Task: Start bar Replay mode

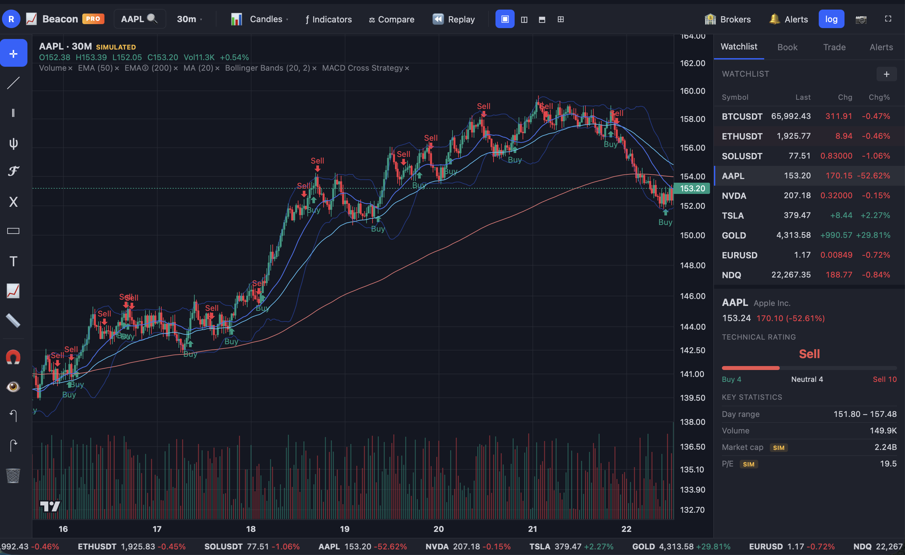Action: point(453,19)
